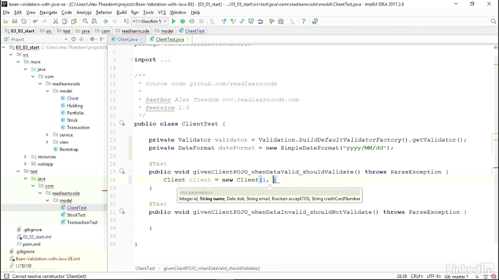The height and width of the screenshot is (280, 499).
Task: Collapse the model folder under main
Action: (x=47, y=91)
